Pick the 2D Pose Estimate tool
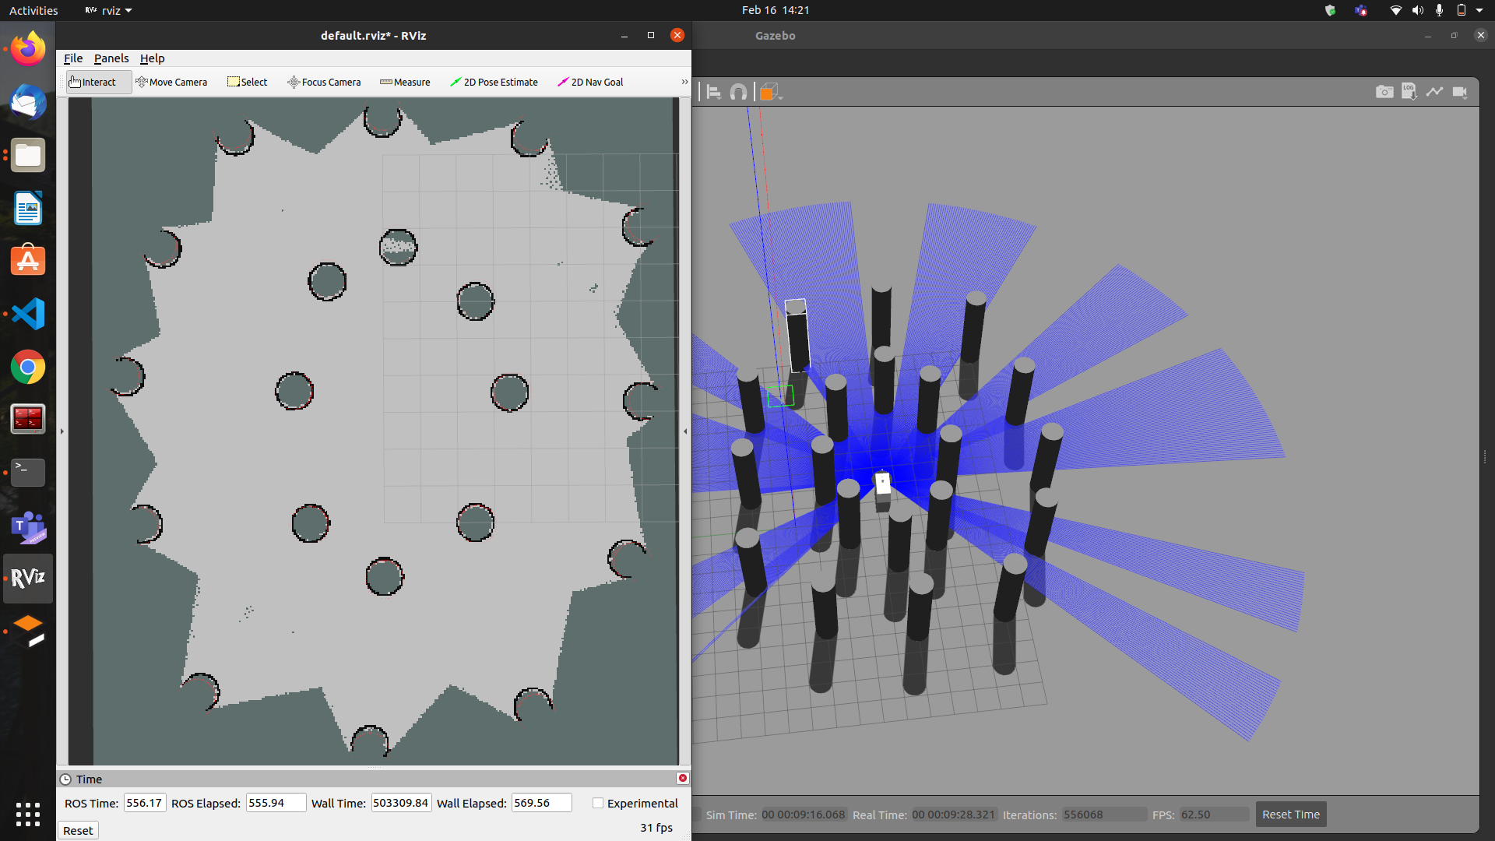 494,82
